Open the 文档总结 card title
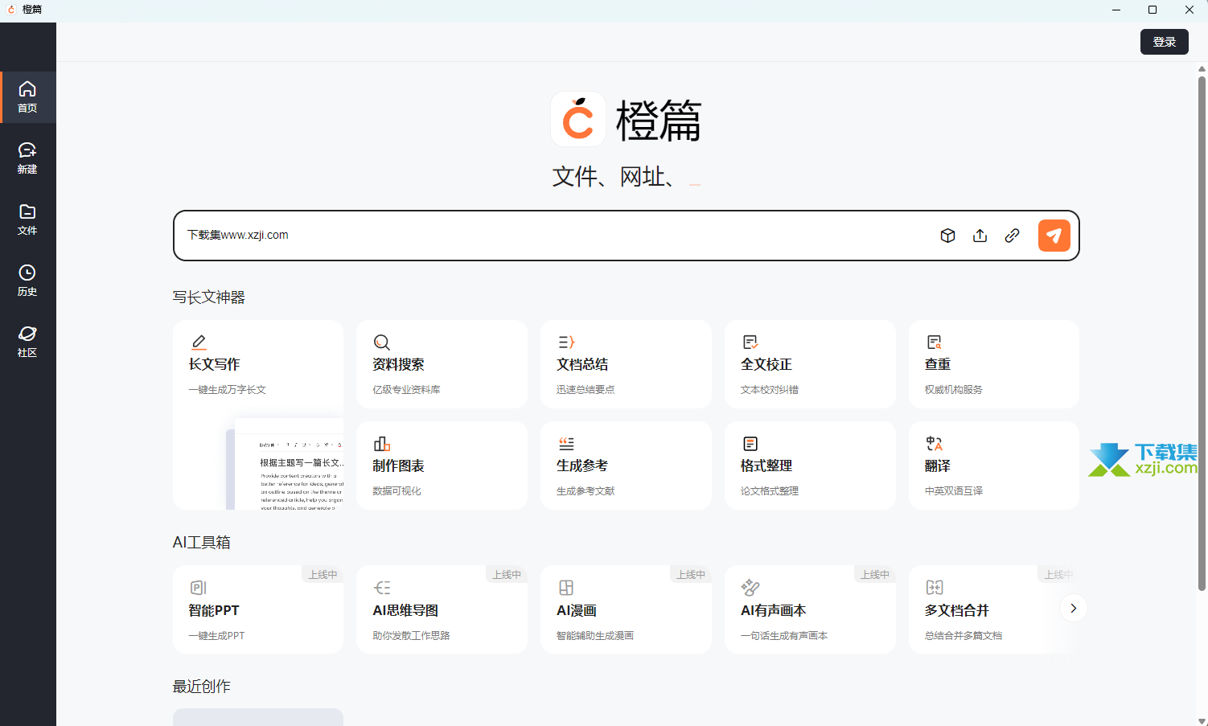Screen dimensions: 1208x726 tap(582, 364)
